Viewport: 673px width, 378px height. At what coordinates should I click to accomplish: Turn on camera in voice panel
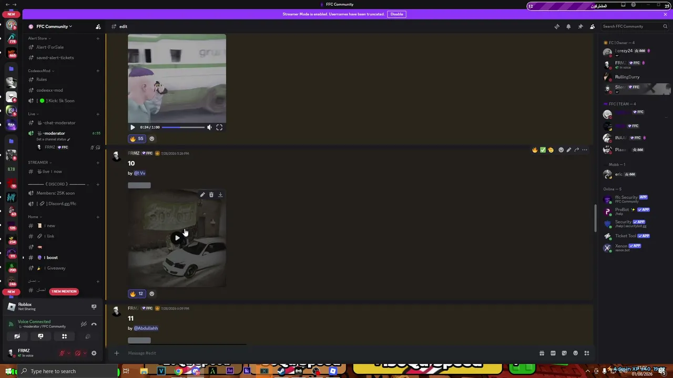17,337
